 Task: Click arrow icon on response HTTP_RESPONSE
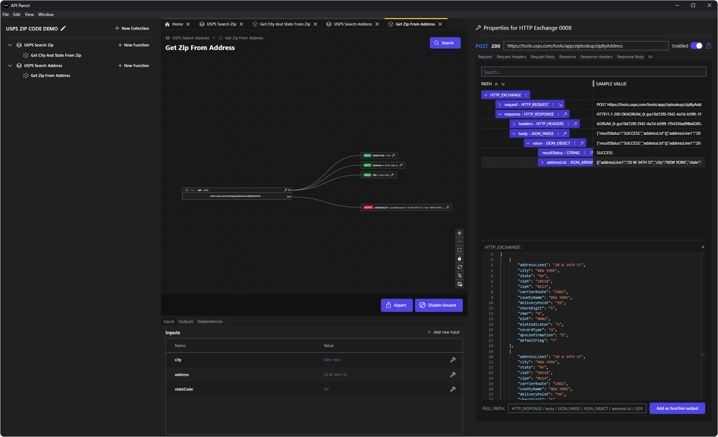coord(565,114)
